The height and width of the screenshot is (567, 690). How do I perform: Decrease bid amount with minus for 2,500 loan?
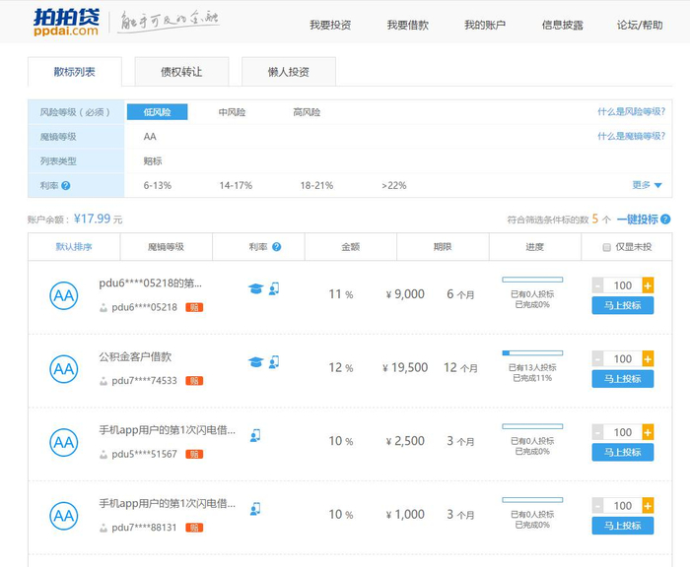[x=597, y=432]
